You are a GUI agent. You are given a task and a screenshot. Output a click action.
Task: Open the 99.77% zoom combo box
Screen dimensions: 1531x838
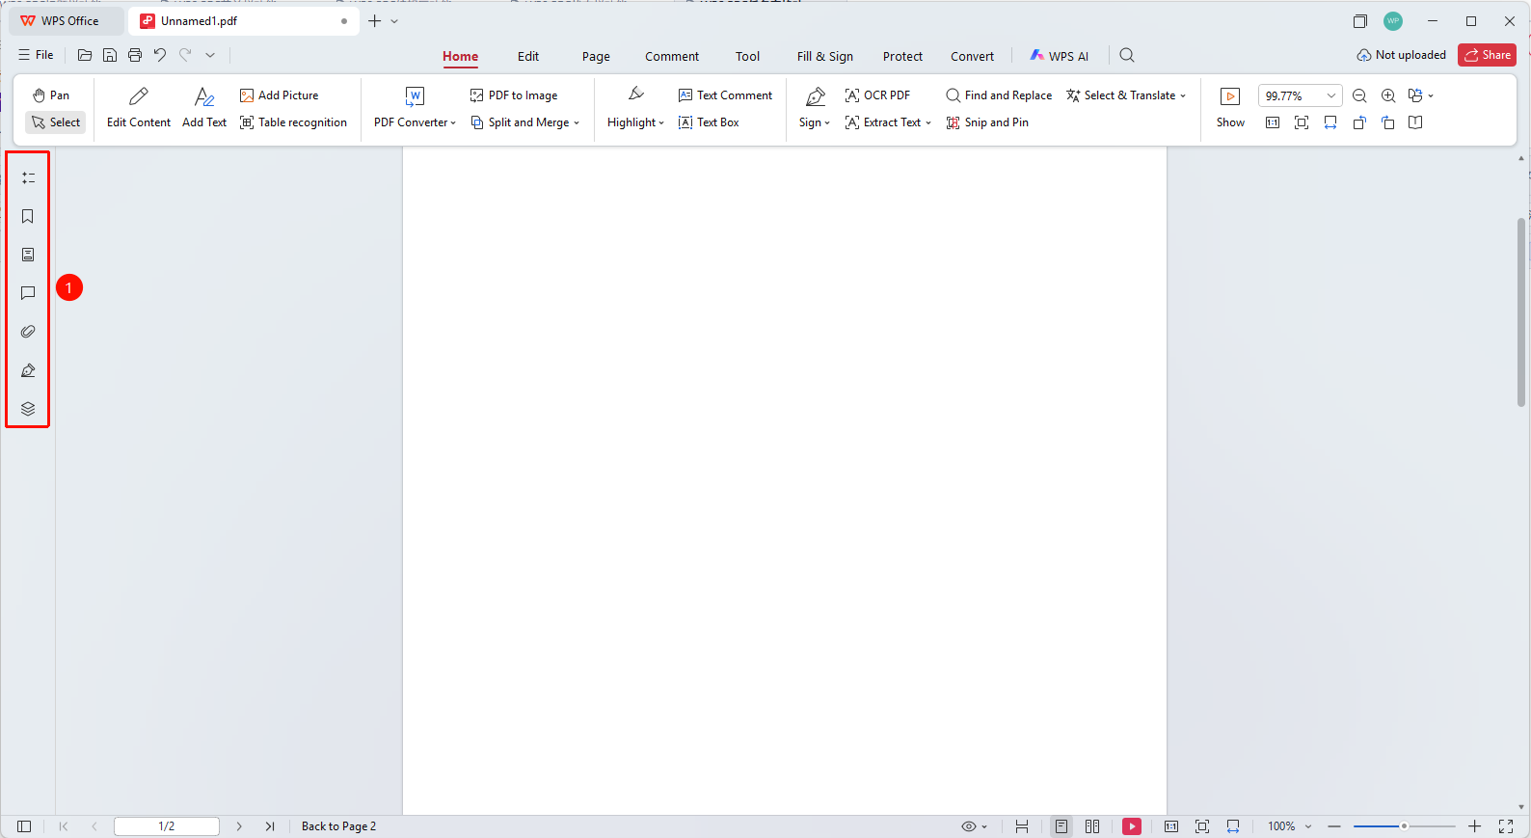[x=1300, y=95]
